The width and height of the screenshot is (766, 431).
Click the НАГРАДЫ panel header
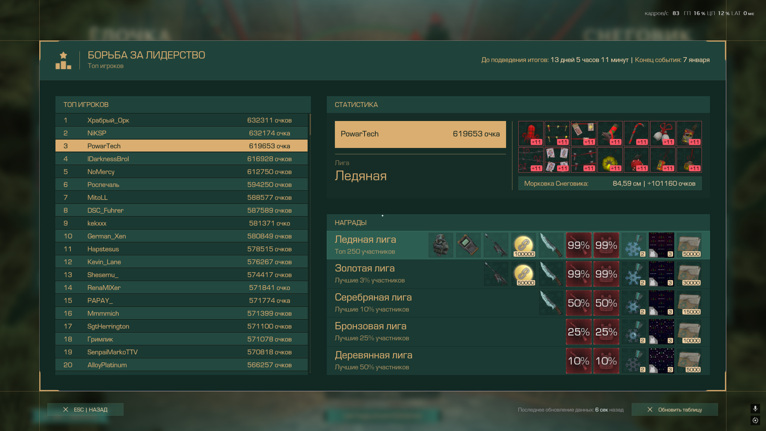tap(518, 223)
